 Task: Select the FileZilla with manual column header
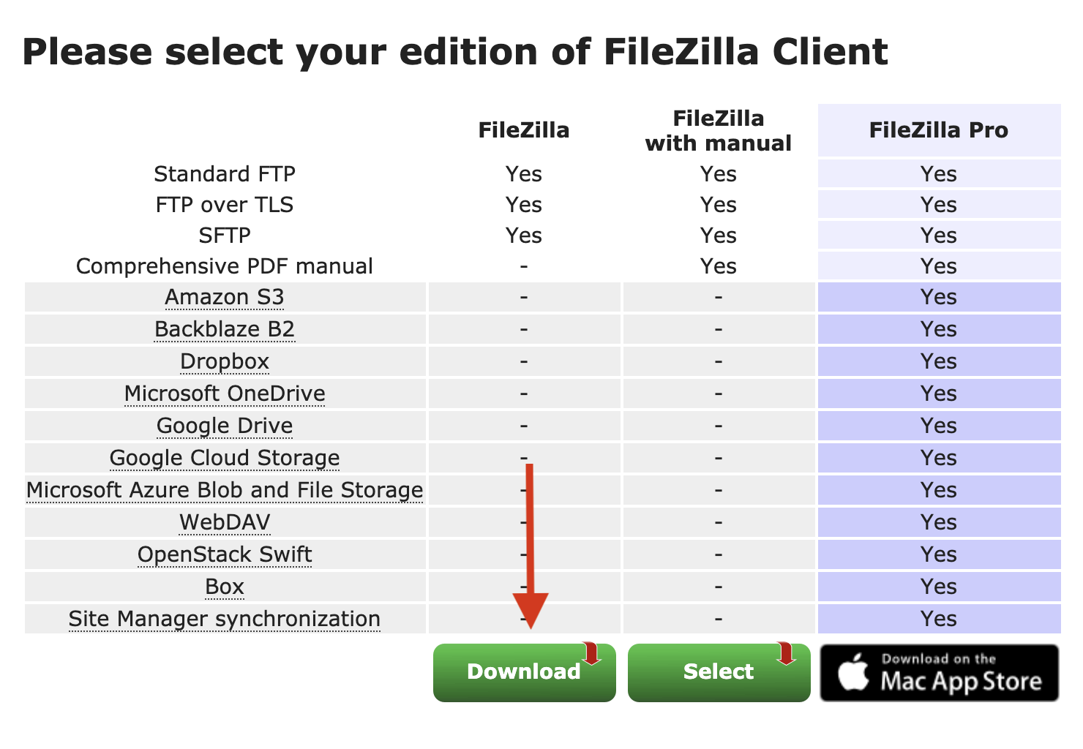(x=718, y=130)
